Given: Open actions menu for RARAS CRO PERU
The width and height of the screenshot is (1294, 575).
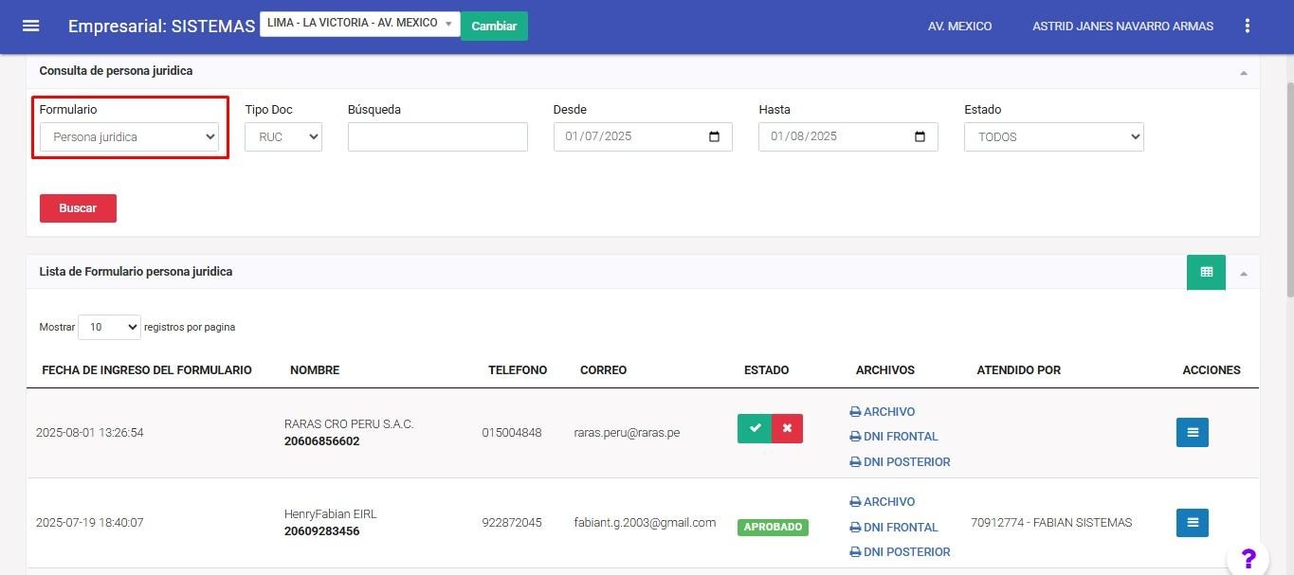Looking at the screenshot, I should click(x=1192, y=433).
